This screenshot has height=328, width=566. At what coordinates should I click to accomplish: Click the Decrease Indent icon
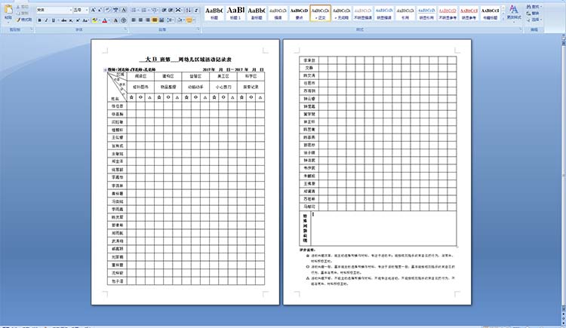pos(164,10)
